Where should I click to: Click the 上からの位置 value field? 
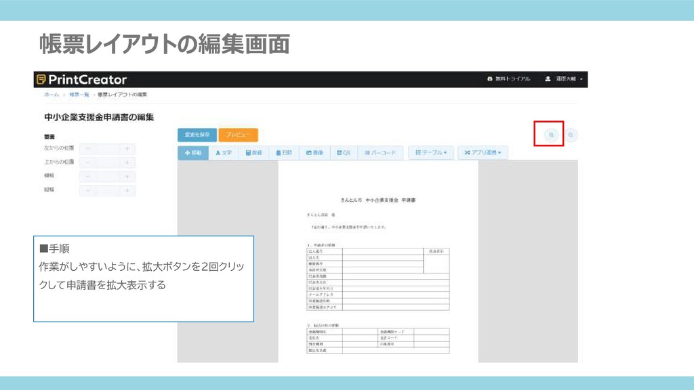tap(107, 162)
